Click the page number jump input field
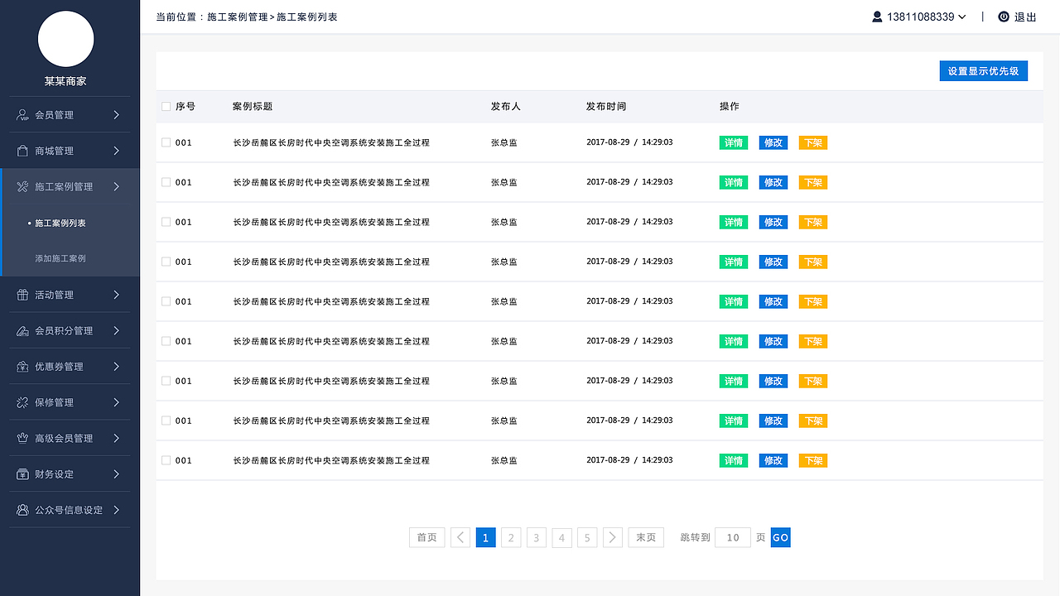1060x596 pixels. pos(732,537)
